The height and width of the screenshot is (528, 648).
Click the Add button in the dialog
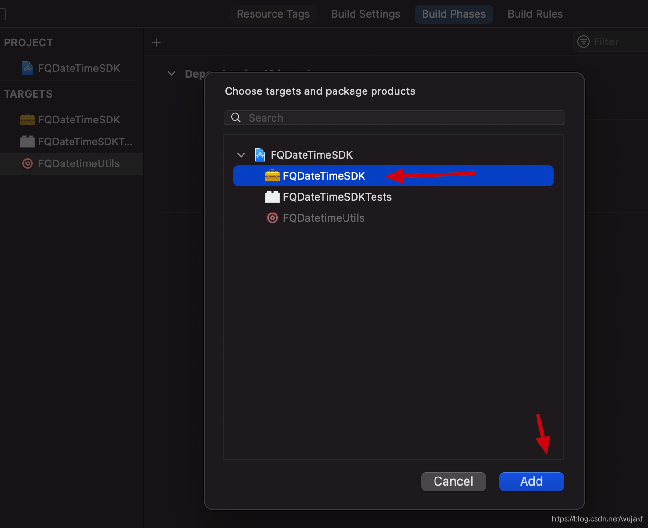(532, 481)
